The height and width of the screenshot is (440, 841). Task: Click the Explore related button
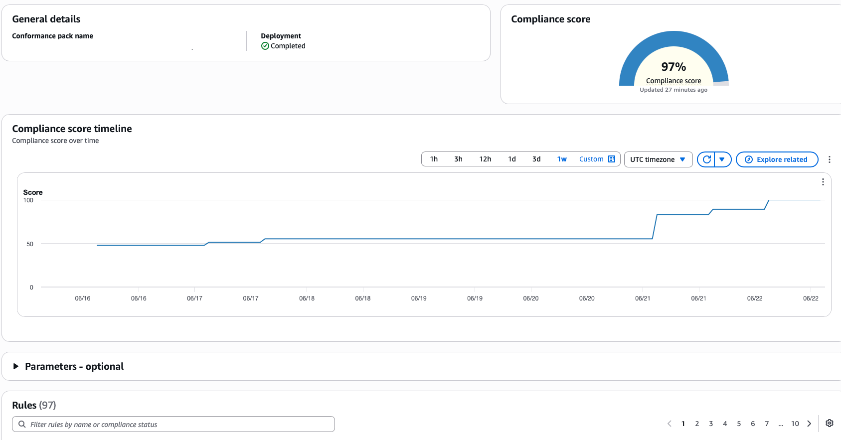[x=777, y=159]
